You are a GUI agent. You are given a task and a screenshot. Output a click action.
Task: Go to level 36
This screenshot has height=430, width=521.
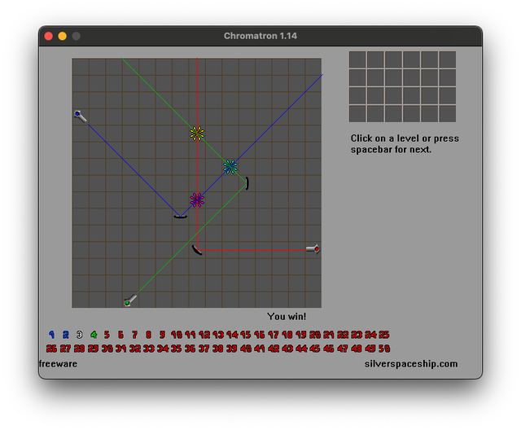[190, 349]
